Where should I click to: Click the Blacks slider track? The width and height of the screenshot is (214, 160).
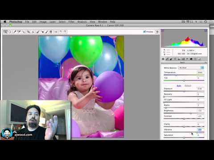[x=184, y=108]
